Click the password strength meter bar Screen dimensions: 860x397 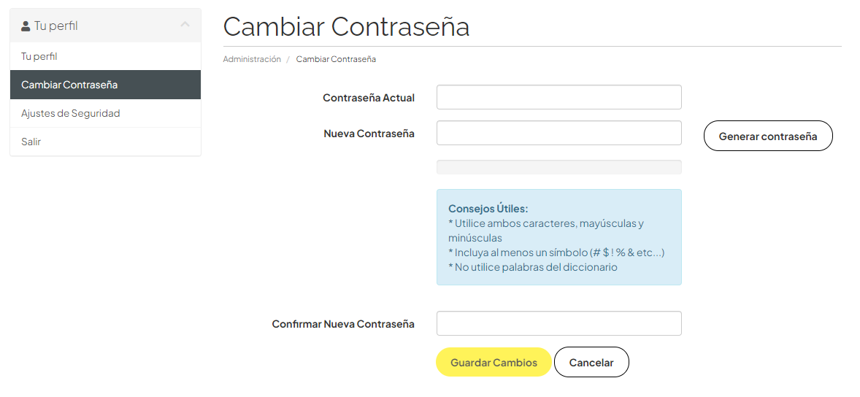click(x=558, y=167)
